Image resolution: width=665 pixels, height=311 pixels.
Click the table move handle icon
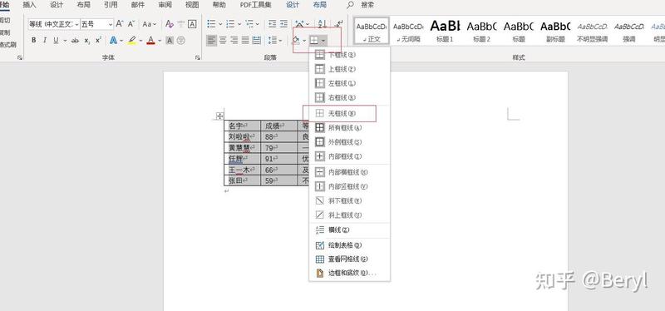pyautogui.click(x=219, y=116)
